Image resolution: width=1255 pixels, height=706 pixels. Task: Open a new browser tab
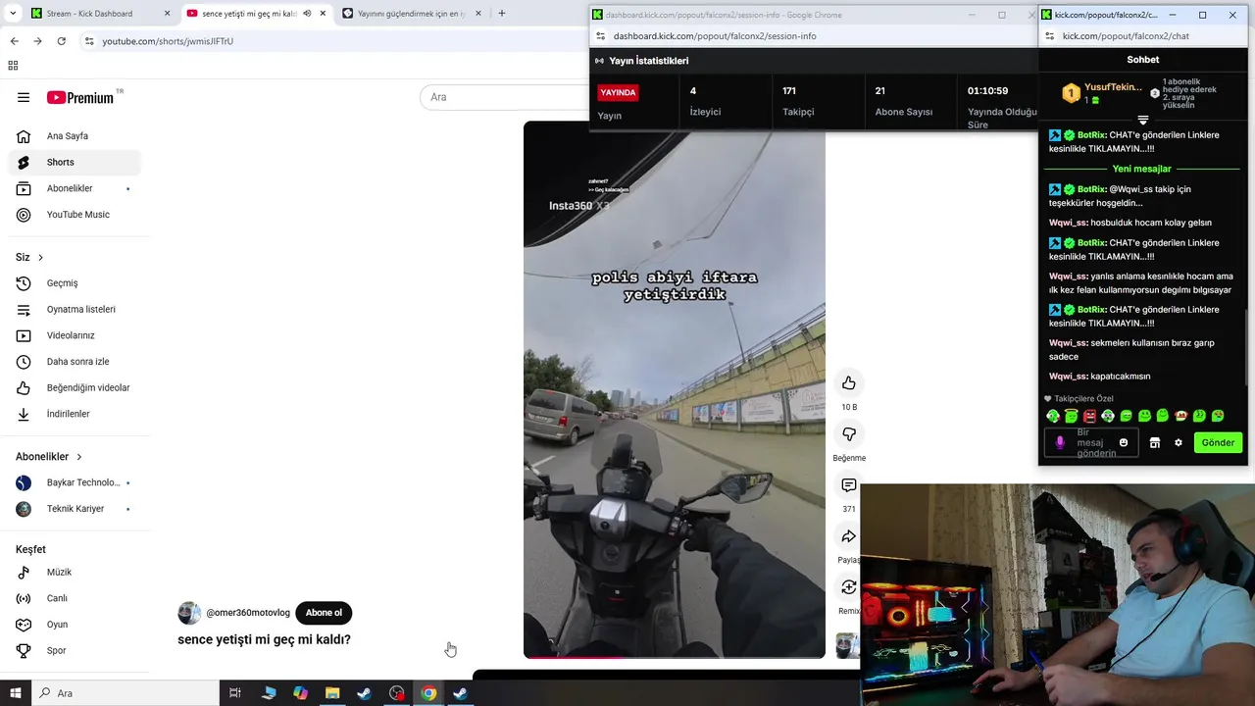tap(502, 14)
